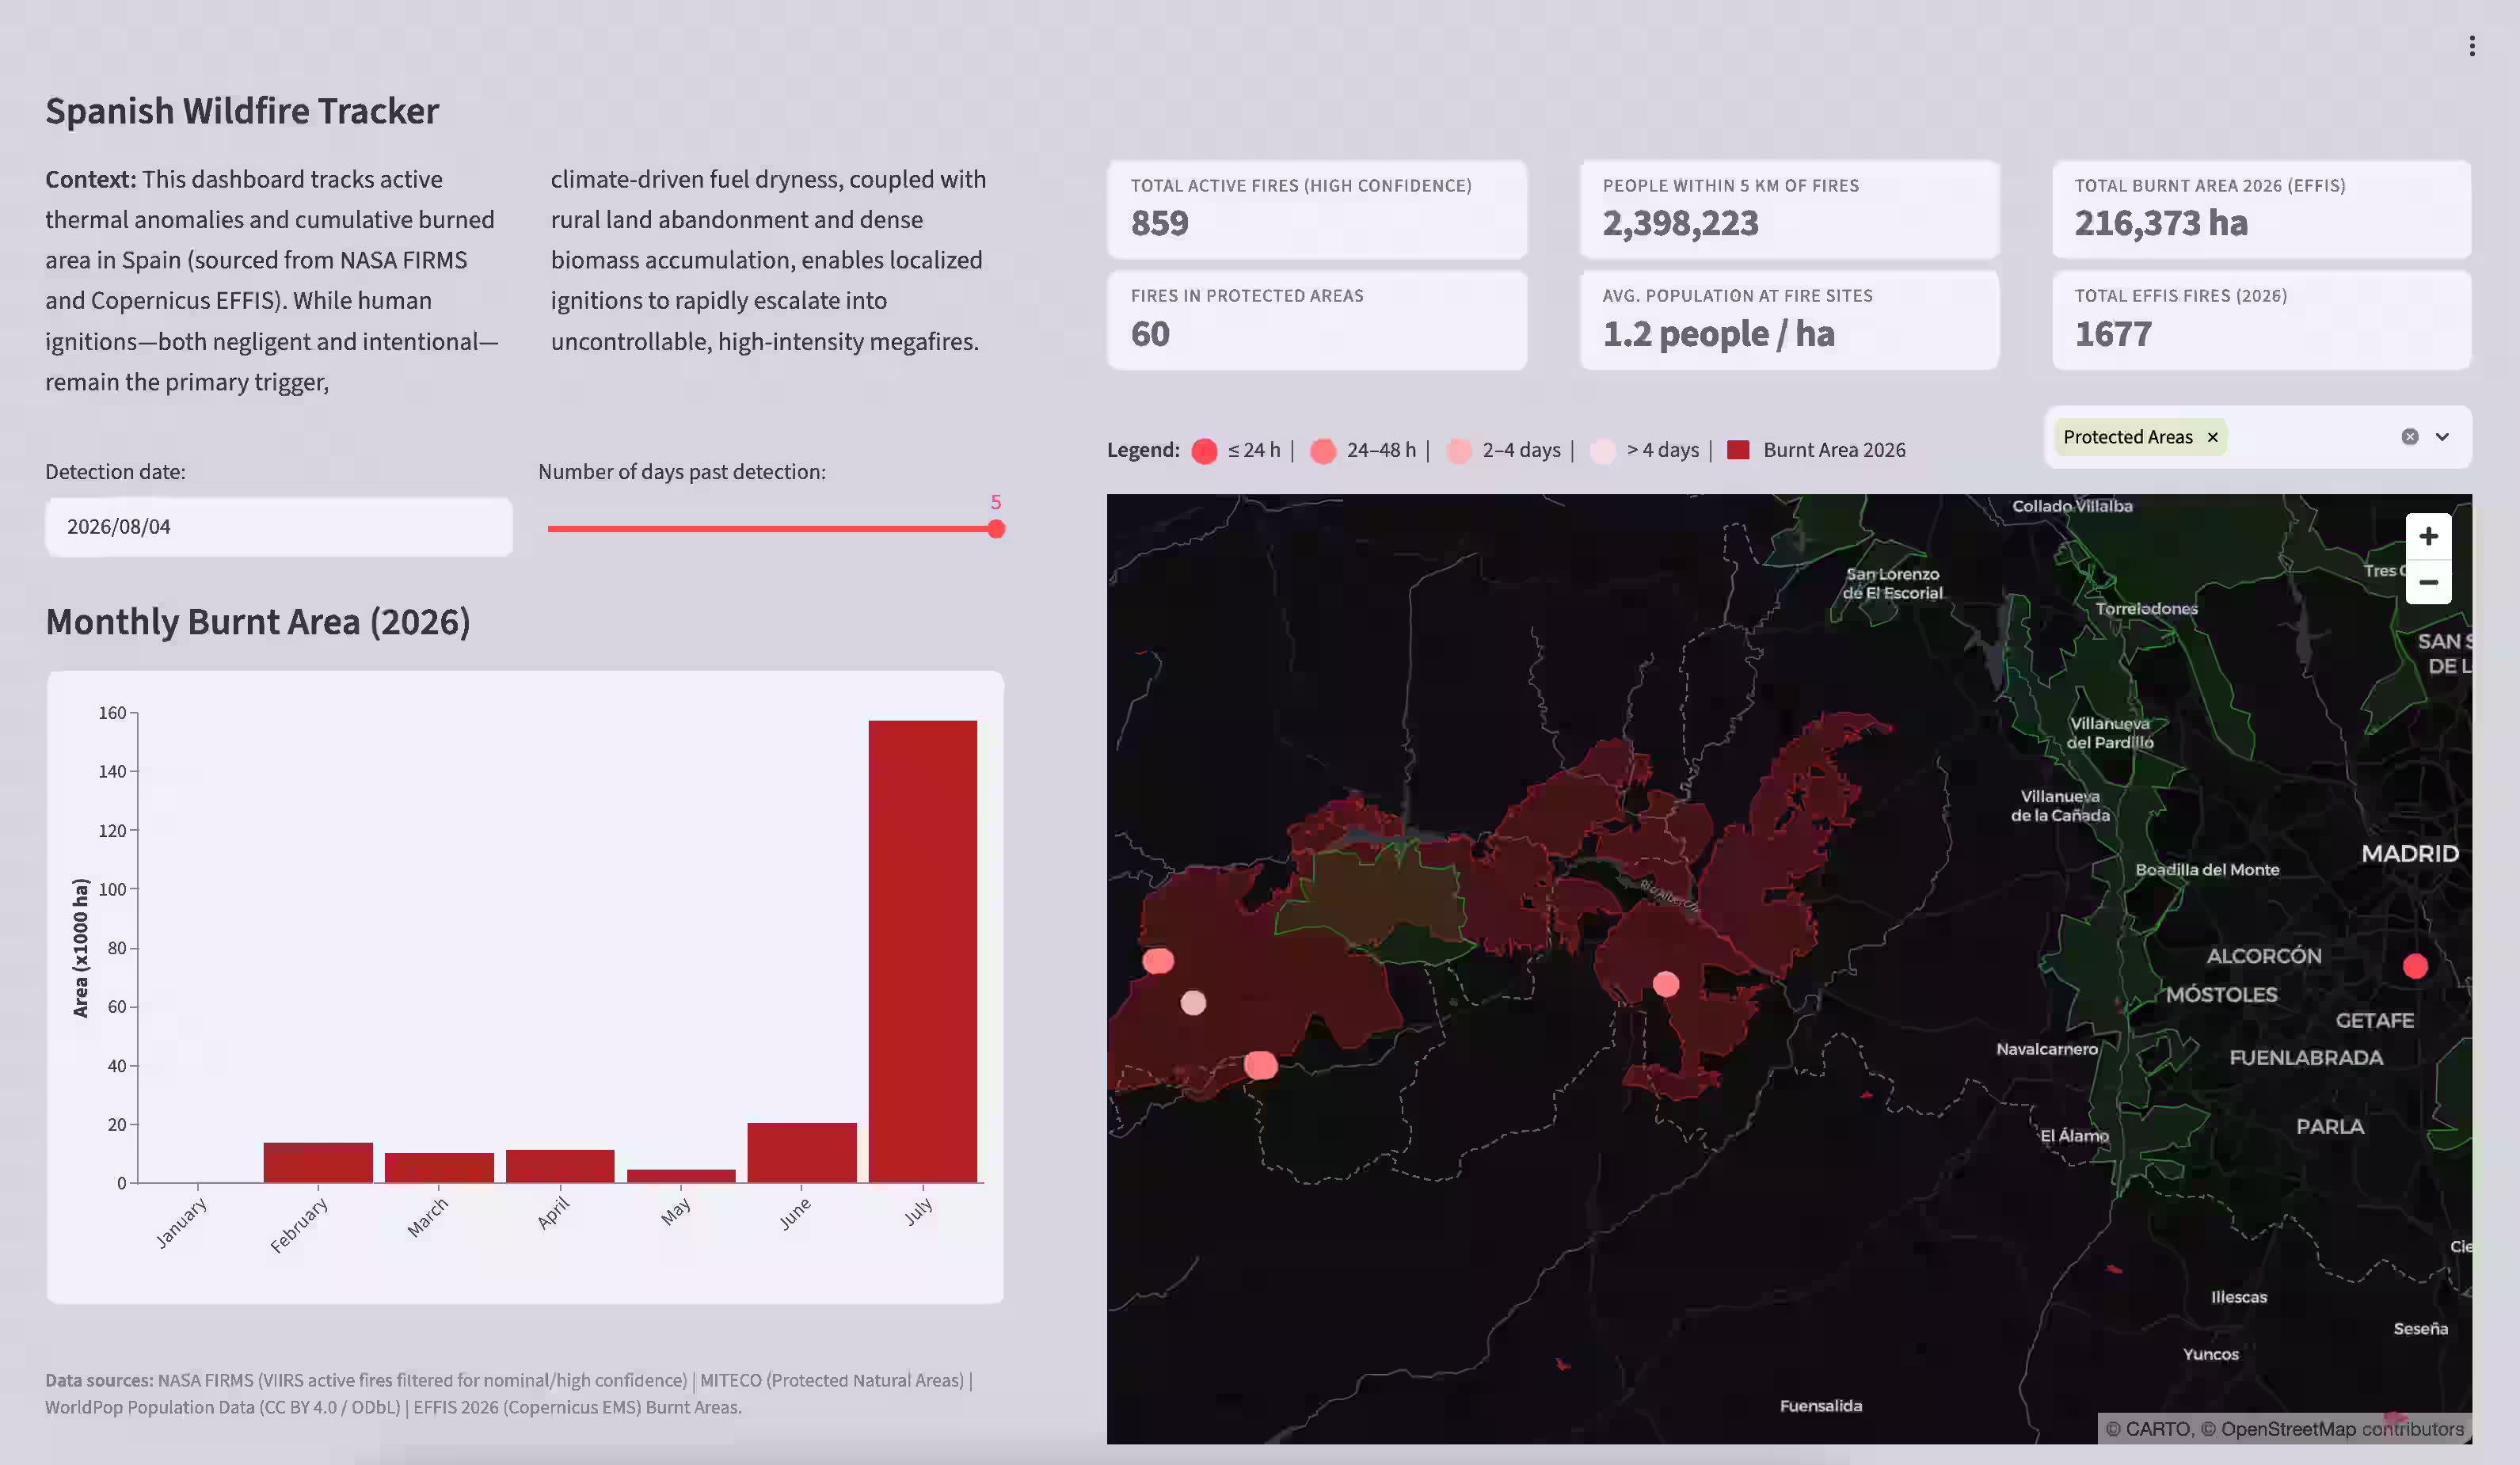The image size is (2520, 1465).
Task: Click the OpenStreetMap contributors attribution
Action: point(2342,1429)
